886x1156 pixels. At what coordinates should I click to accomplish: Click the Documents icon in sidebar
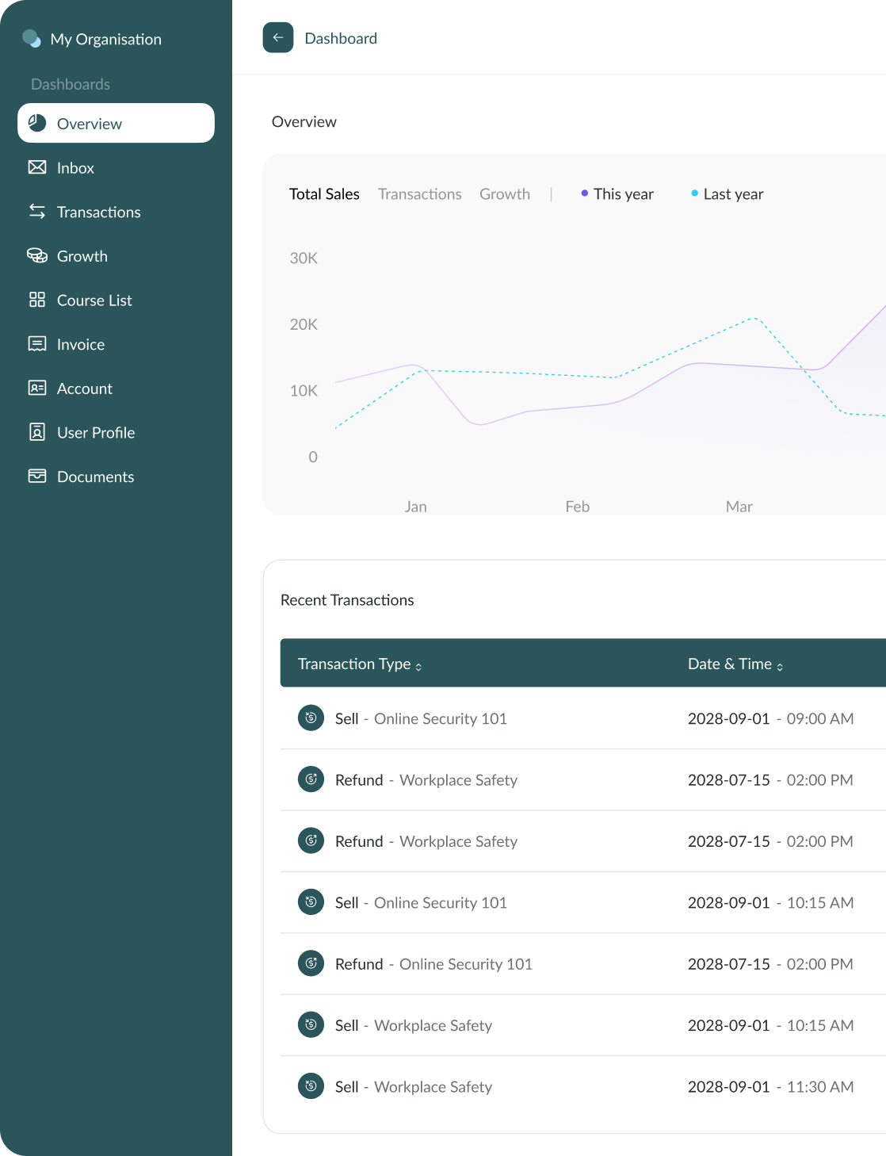(x=37, y=476)
